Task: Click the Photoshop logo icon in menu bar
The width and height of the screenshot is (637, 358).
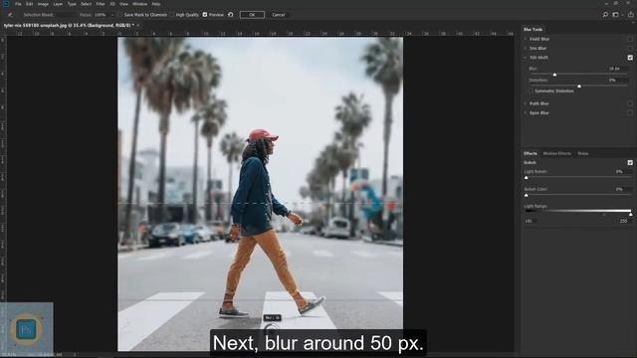Action: (x=6, y=4)
